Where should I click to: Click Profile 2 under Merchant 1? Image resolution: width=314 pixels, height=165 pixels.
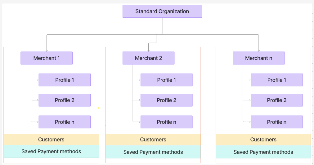(65, 100)
